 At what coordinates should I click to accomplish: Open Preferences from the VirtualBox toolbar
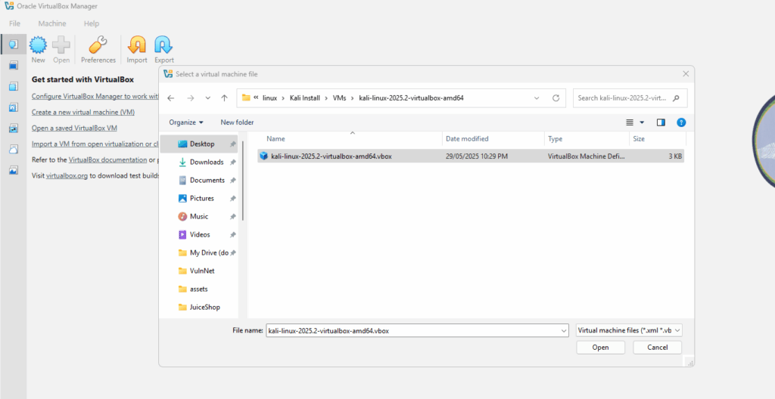click(98, 45)
